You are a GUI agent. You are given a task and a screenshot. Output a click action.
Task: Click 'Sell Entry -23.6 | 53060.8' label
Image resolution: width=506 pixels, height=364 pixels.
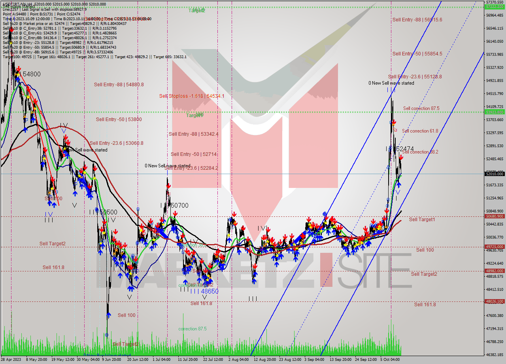116,143
